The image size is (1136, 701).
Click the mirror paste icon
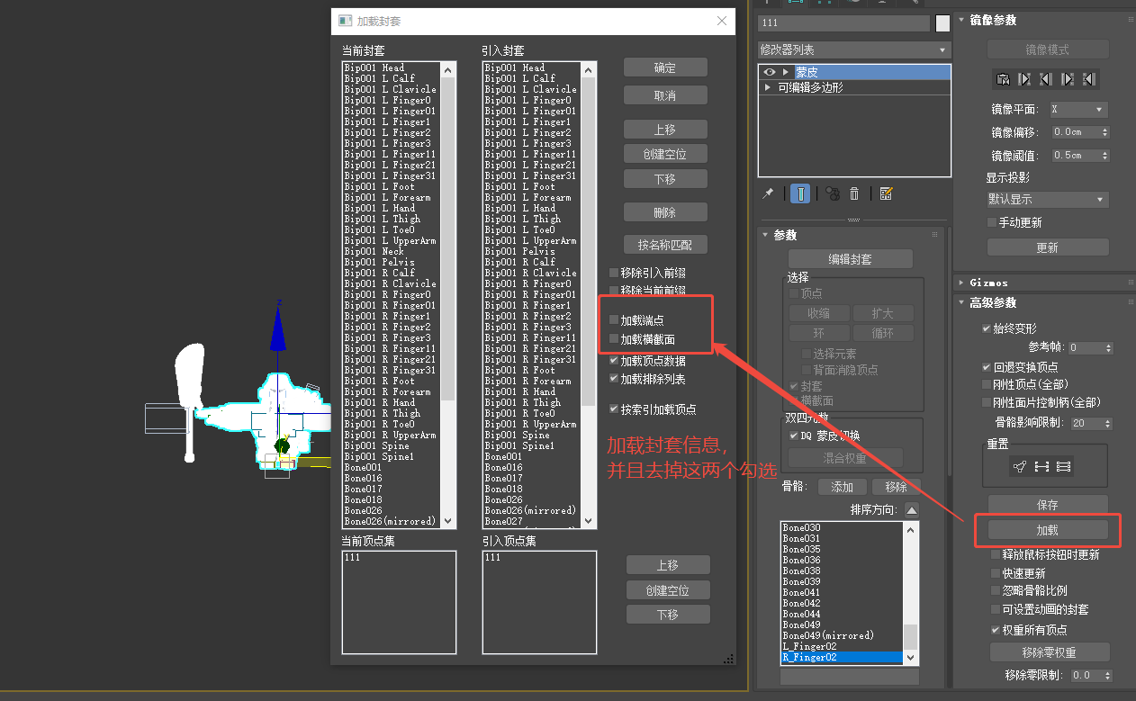(x=1003, y=79)
